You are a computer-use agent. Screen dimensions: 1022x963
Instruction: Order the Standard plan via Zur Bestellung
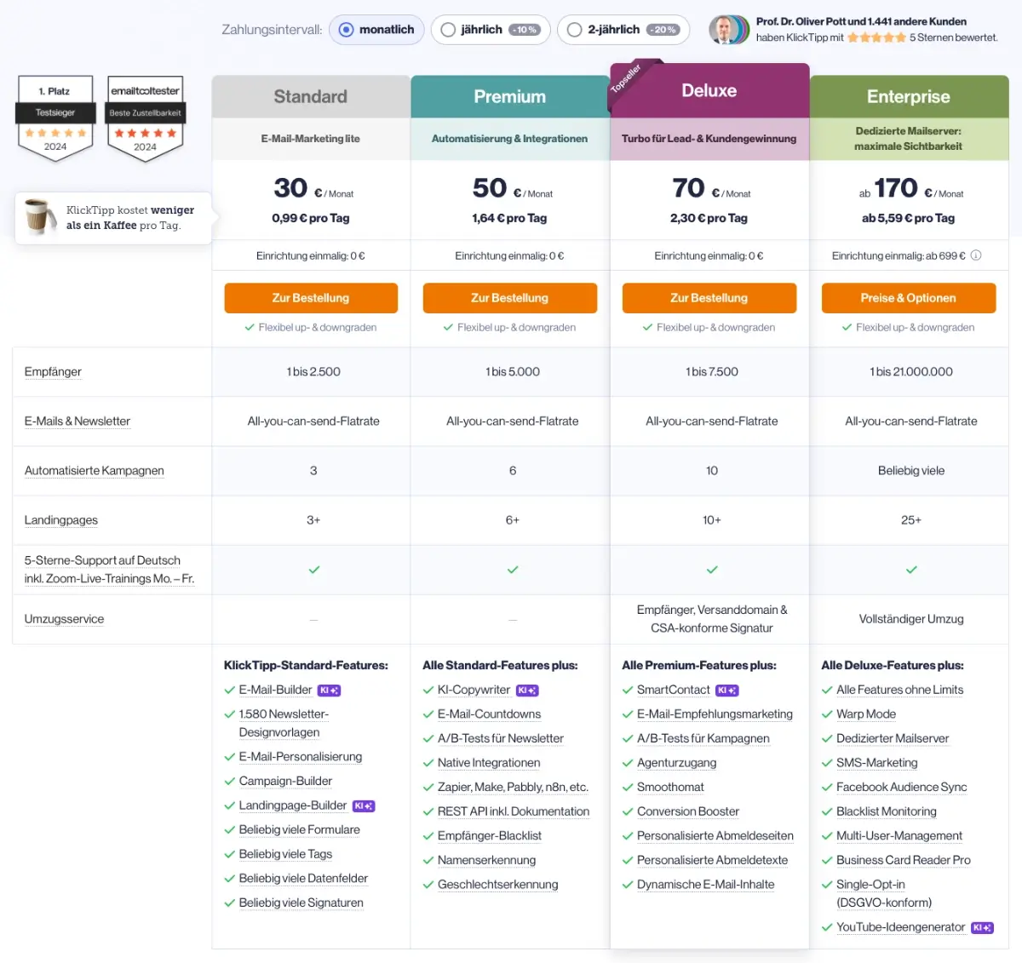point(311,298)
